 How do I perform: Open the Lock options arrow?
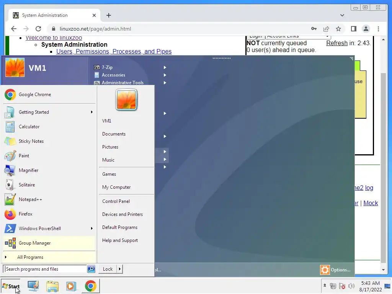click(120, 269)
